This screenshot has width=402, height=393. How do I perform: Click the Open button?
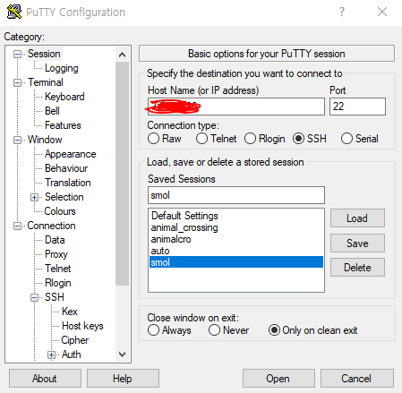pyautogui.click(x=278, y=379)
